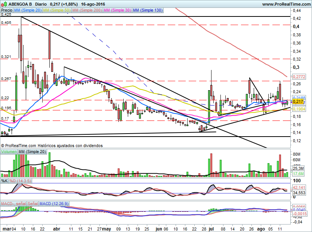Viewport: 312px width, 232px height.
Task: Click the 100 stochastic axis label
Action: pos(297,181)
